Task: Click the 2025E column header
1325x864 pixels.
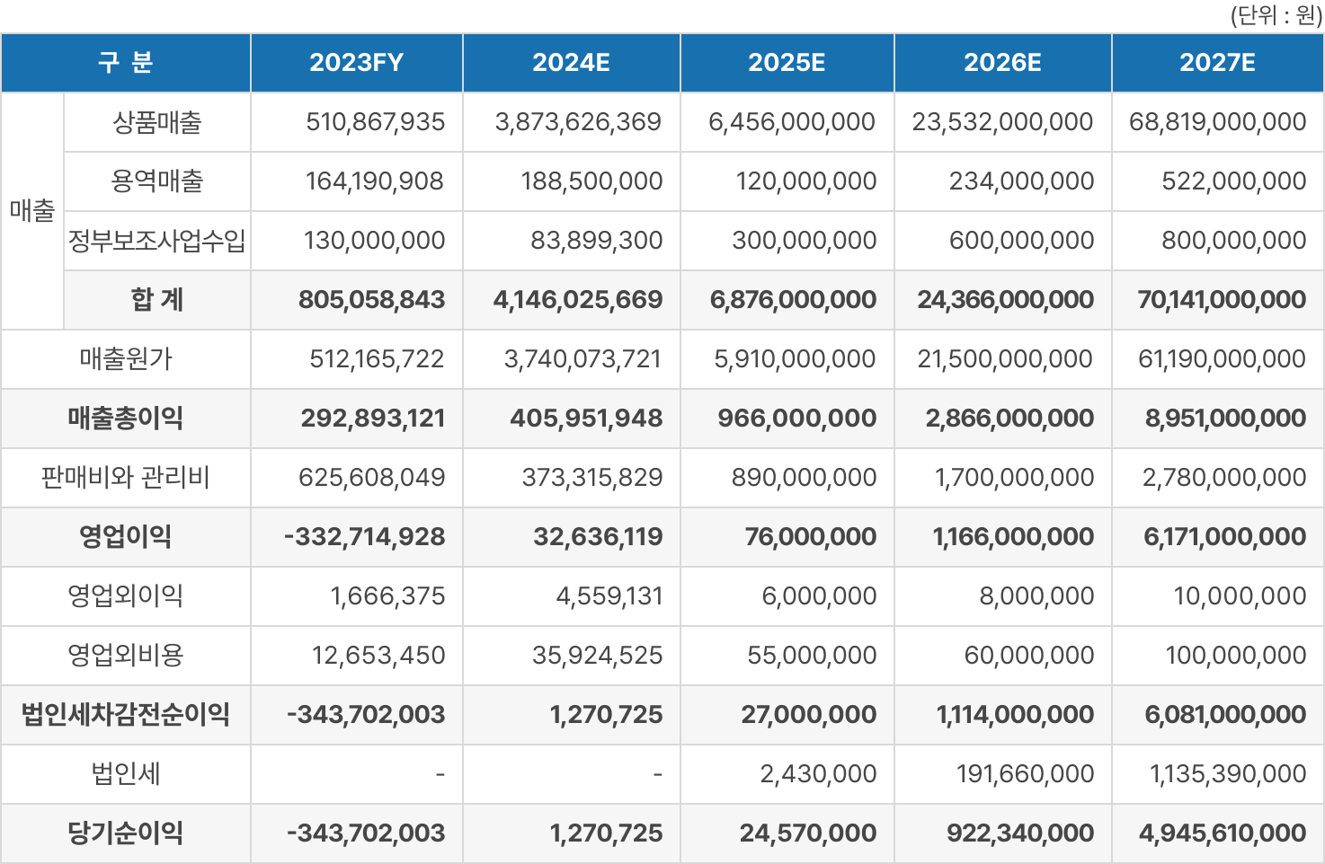Action: pos(787,63)
